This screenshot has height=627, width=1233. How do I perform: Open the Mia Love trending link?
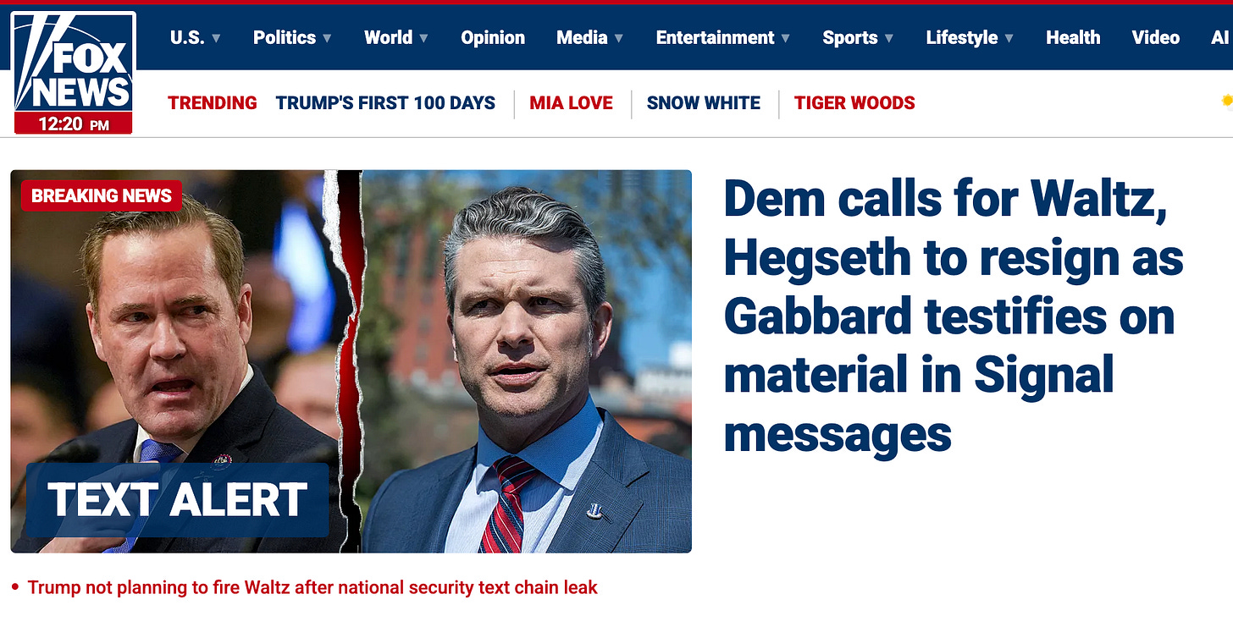coord(571,103)
